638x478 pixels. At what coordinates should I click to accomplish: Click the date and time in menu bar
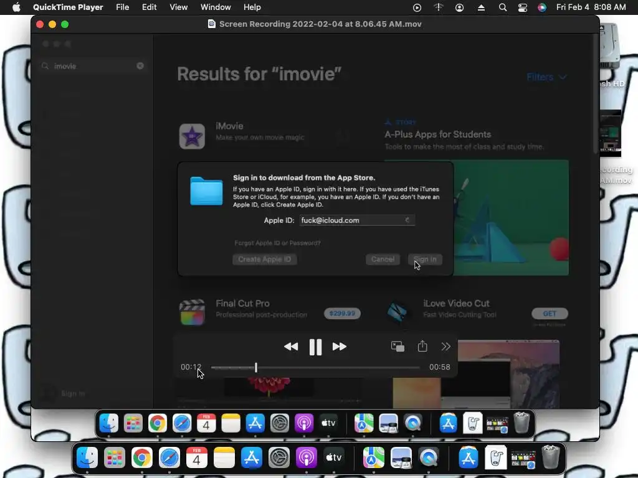pyautogui.click(x=591, y=7)
